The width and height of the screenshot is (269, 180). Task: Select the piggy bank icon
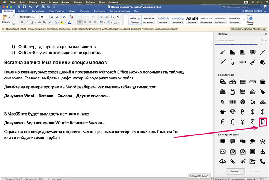tap(223, 112)
